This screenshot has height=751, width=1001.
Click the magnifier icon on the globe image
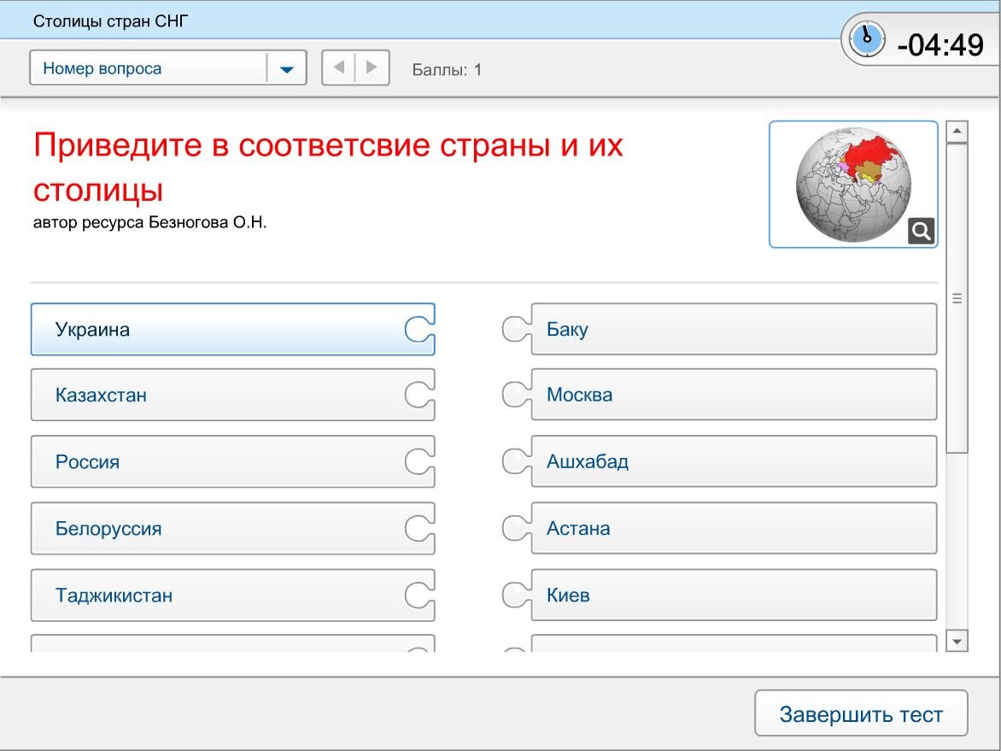coord(920,231)
